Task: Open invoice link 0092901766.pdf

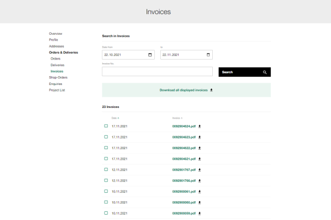Action: pos(184,180)
